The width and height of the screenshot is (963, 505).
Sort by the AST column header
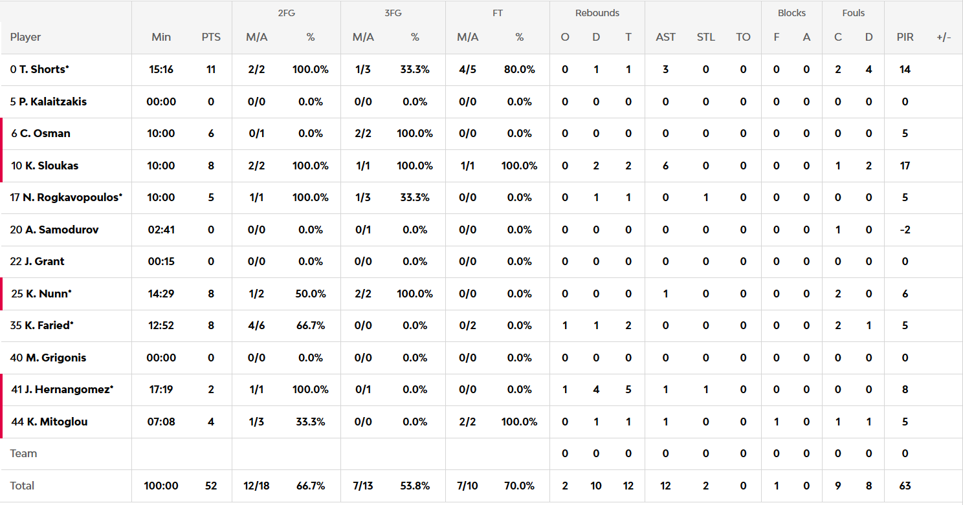(x=665, y=37)
